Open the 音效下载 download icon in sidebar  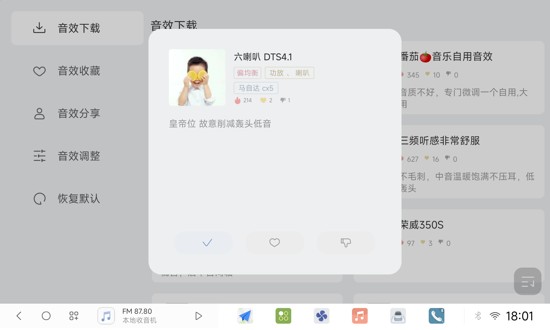tap(39, 28)
